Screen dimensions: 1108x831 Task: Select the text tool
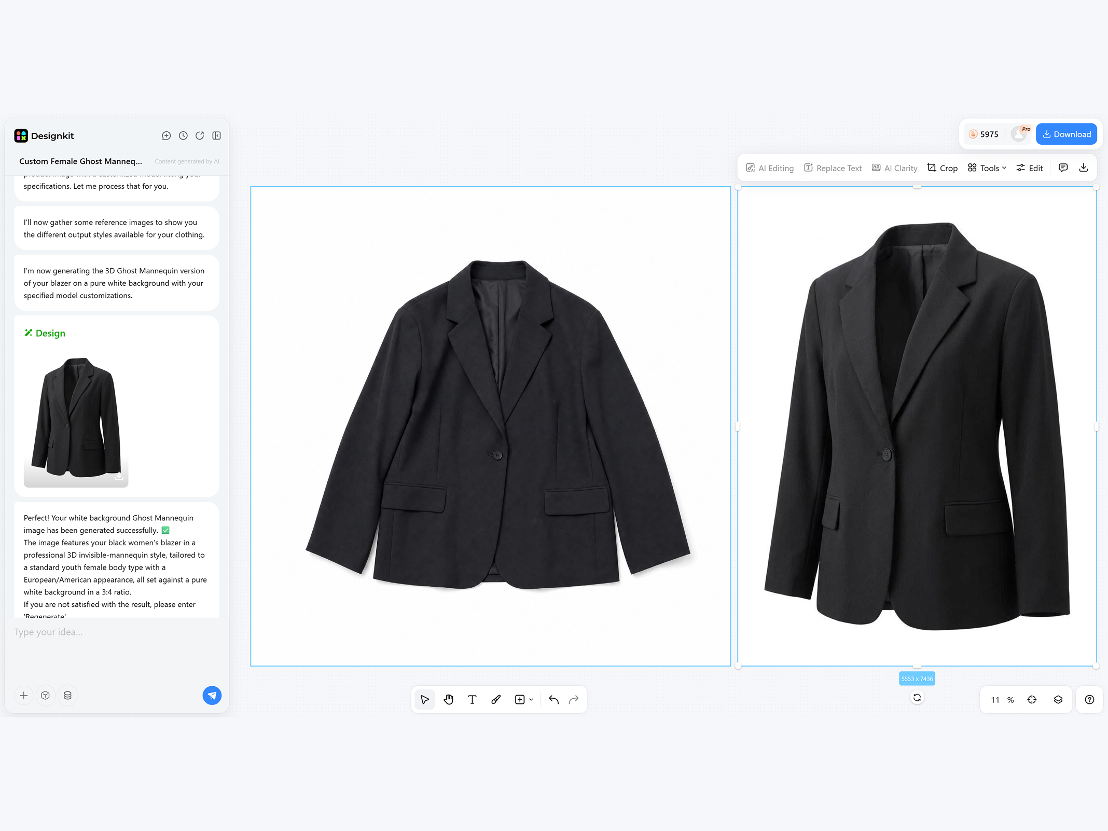click(x=472, y=700)
